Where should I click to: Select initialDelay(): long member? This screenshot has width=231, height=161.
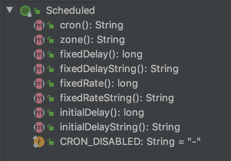click(x=102, y=113)
